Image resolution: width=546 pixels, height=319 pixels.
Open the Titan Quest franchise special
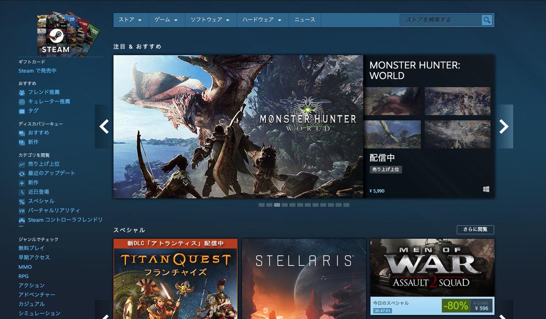click(176, 278)
